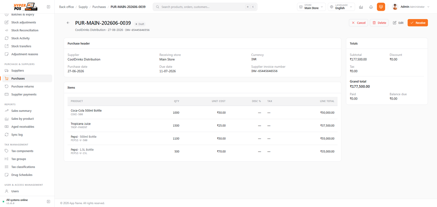
Task: Click the Stock adjustments pencil icon
Action: point(7,22)
